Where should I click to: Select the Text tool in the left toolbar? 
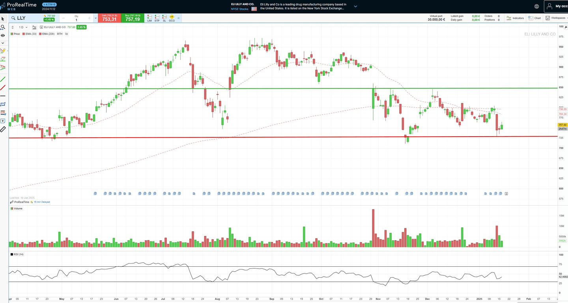pyautogui.click(x=3, y=122)
